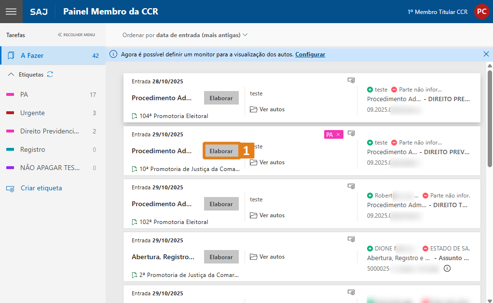
Task: Refresh the Etiquetas list icon
Action: click(x=50, y=75)
